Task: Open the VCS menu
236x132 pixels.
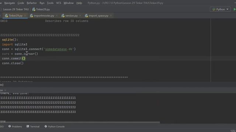Action: click(x=59, y=3)
